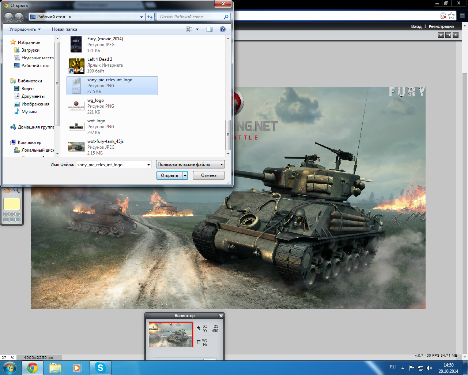Open Skype from the taskbar
This screenshot has width=468, height=375.
[100, 368]
